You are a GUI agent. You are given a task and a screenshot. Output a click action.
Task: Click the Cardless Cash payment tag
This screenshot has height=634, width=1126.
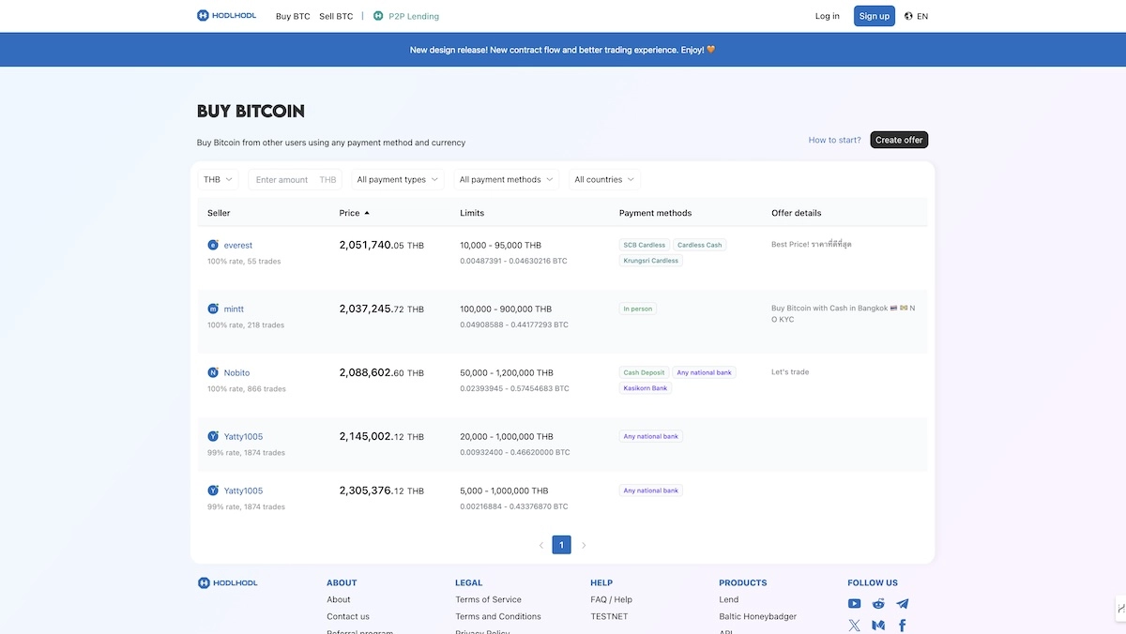[700, 245]
